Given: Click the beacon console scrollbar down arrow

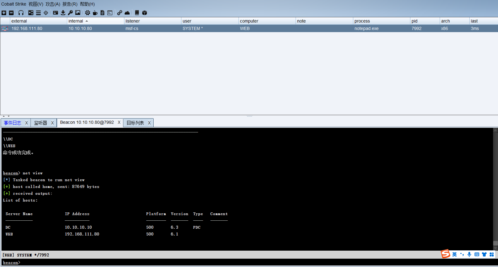Looking at the screenshot, I should [x=495, y=248].
